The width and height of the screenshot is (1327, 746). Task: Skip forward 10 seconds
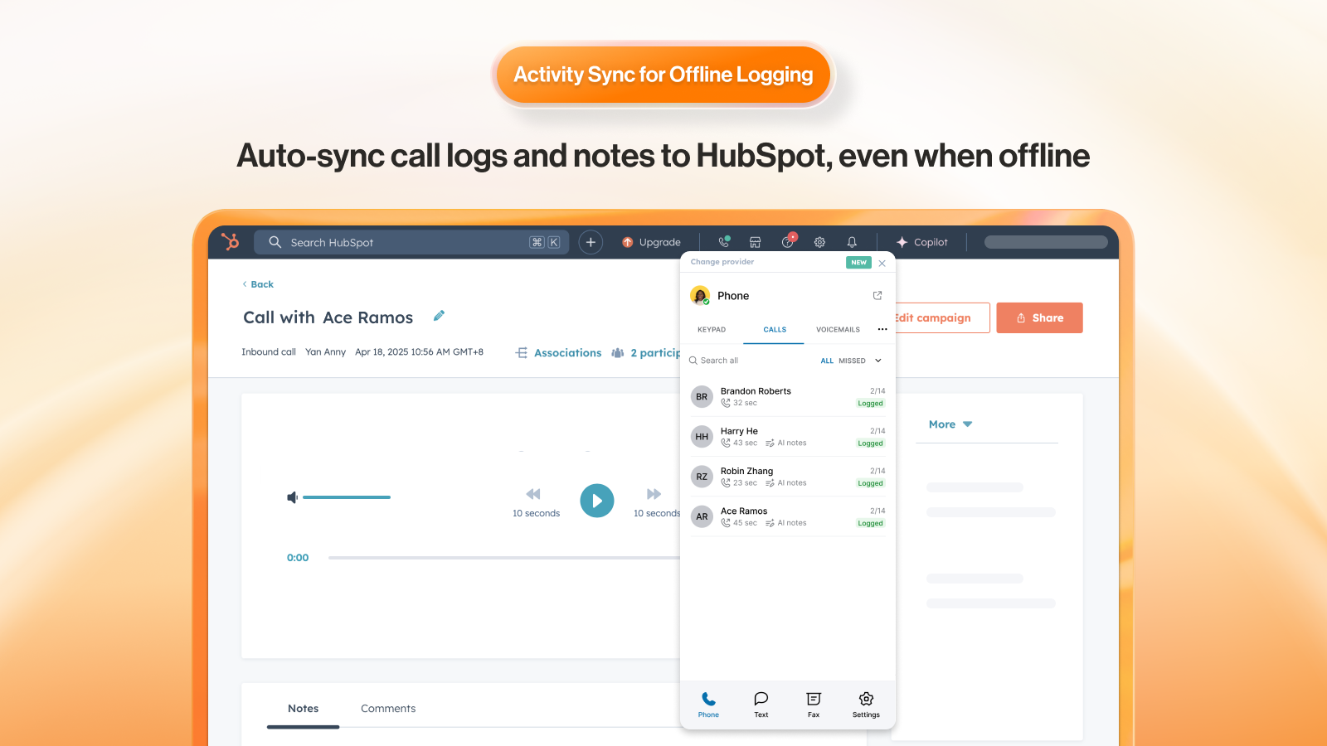(x=655, y=501)
